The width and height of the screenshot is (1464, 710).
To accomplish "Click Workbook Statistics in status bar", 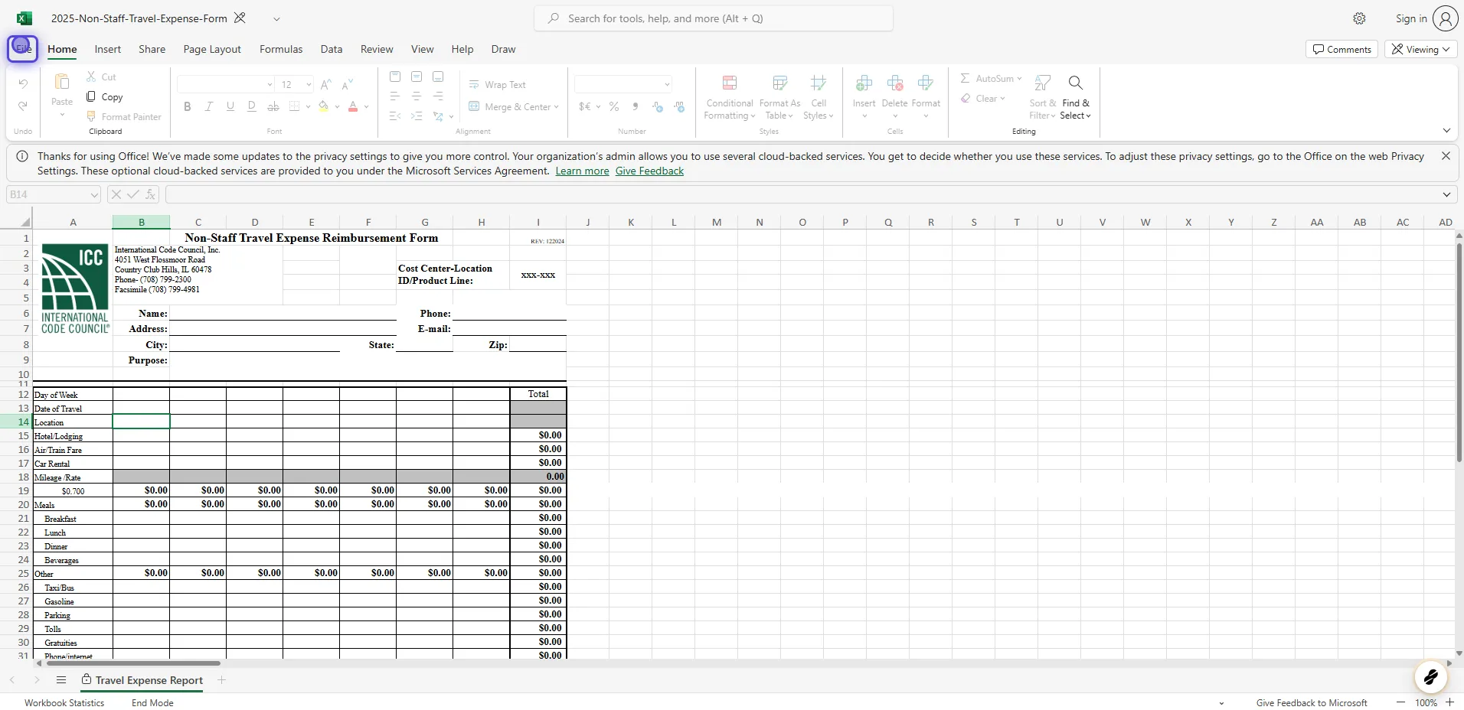I will click(64, 702).
